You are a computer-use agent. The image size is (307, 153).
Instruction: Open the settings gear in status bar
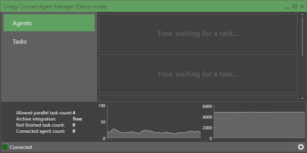pyautogui.click(x=301, y=147)
